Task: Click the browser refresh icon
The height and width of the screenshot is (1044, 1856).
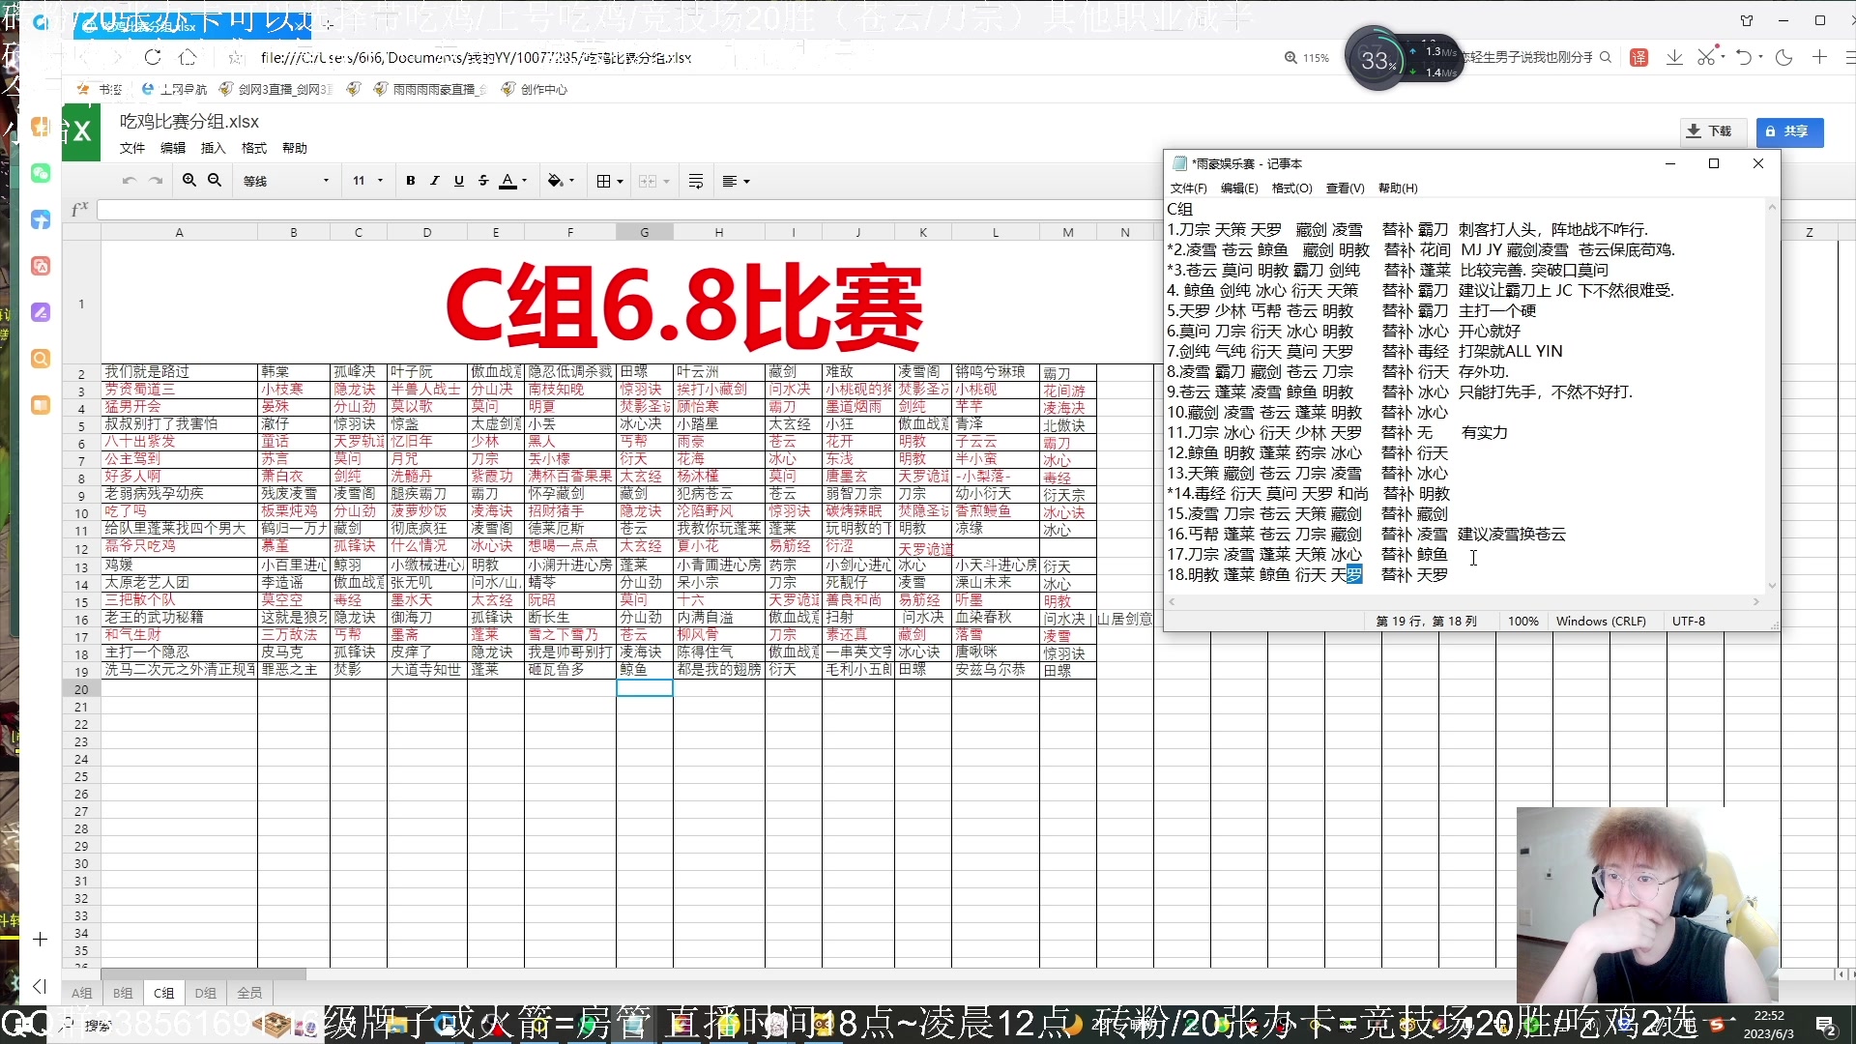Action: 153,57
